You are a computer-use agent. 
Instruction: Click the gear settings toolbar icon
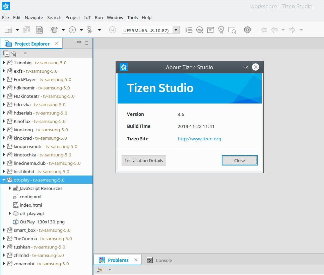(x=247, y=30)
